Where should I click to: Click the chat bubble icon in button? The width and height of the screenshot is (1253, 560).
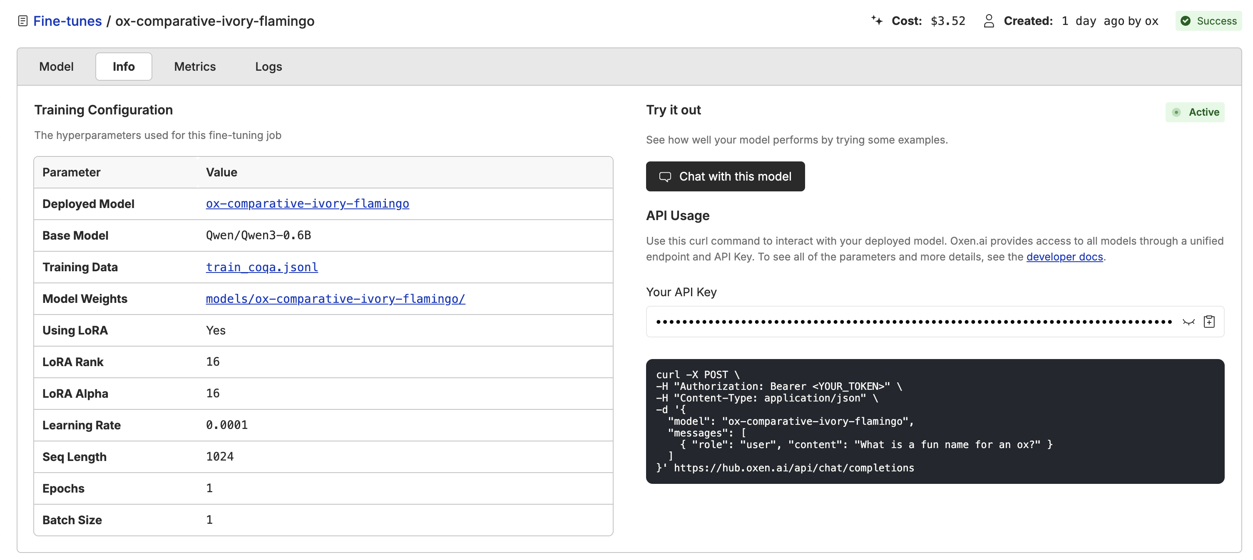[x=665, y=176]
